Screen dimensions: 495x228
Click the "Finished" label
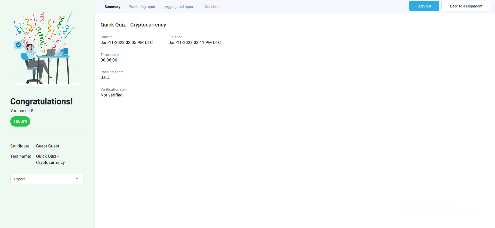point(175,37)
